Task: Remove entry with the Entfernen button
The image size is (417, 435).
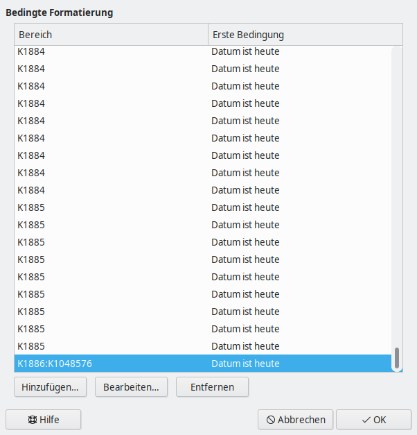Action: [212, 387]
